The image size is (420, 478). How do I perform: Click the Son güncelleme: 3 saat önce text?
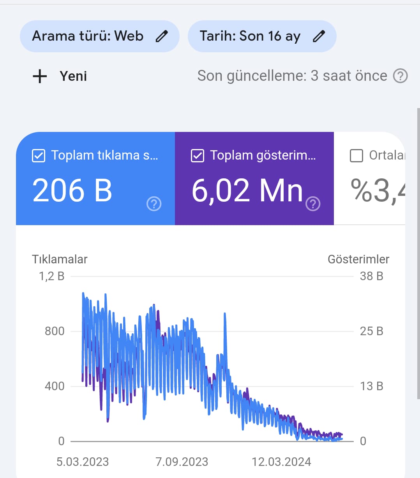point(292,76)
